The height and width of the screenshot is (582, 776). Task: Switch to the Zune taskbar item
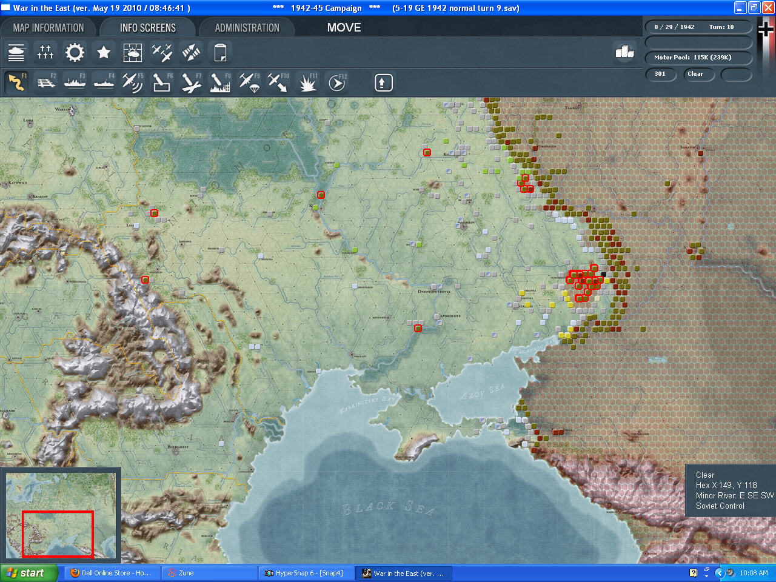[x=210, y=573]
